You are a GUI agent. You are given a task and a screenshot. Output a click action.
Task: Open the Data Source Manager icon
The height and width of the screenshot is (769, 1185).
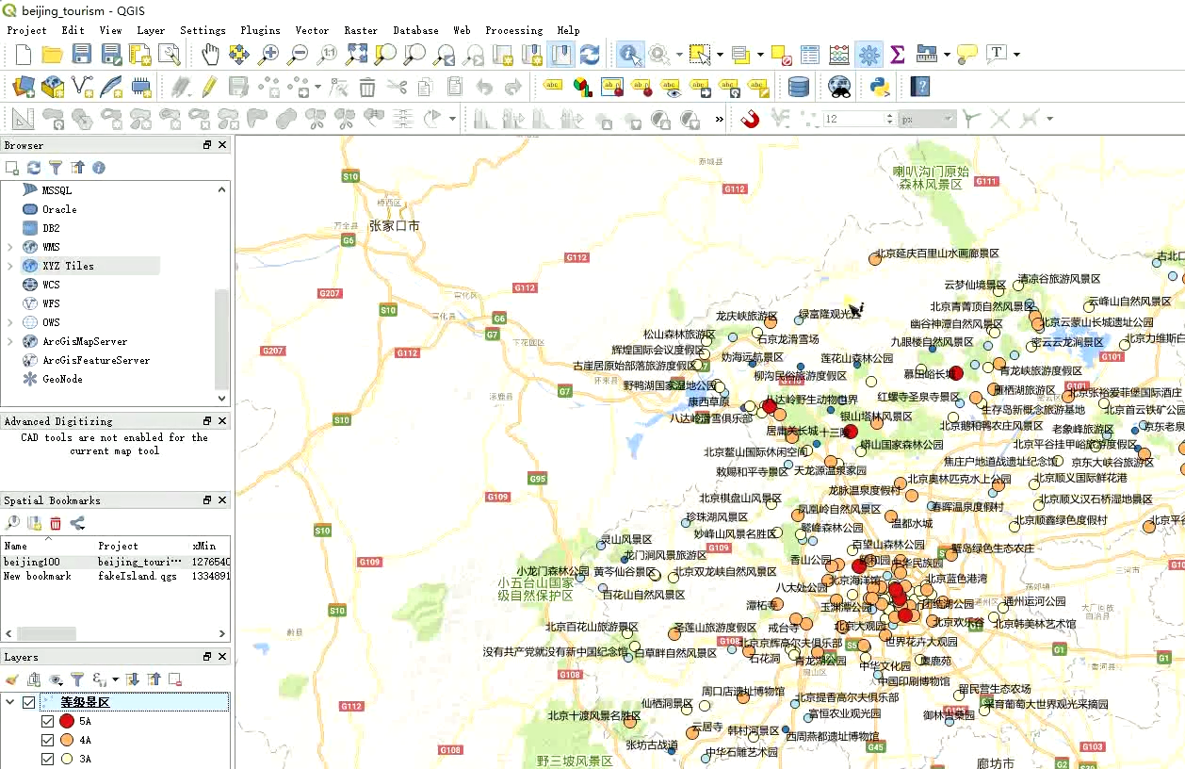pyautogui.click(x=24, y=88)
